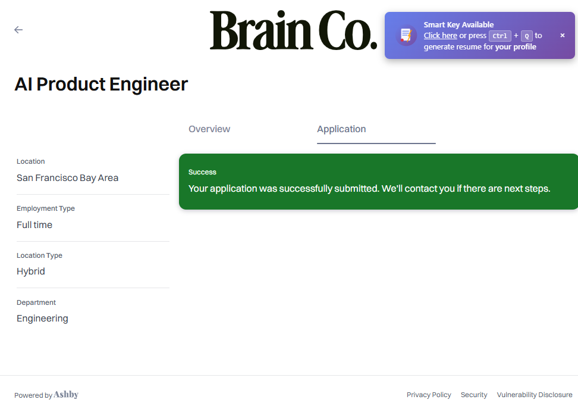Click the AI Product Engineer heading
This screenshot has height=415, width=578.
click(x=101, y=85)
